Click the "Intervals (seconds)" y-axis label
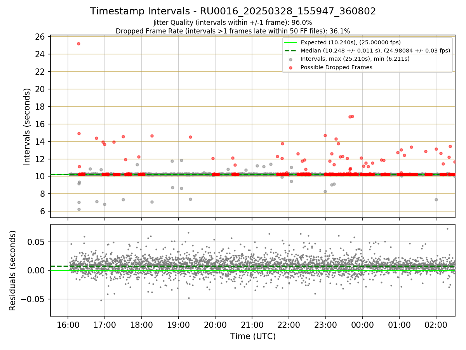The image size is (466, 350). pos(27,126)
